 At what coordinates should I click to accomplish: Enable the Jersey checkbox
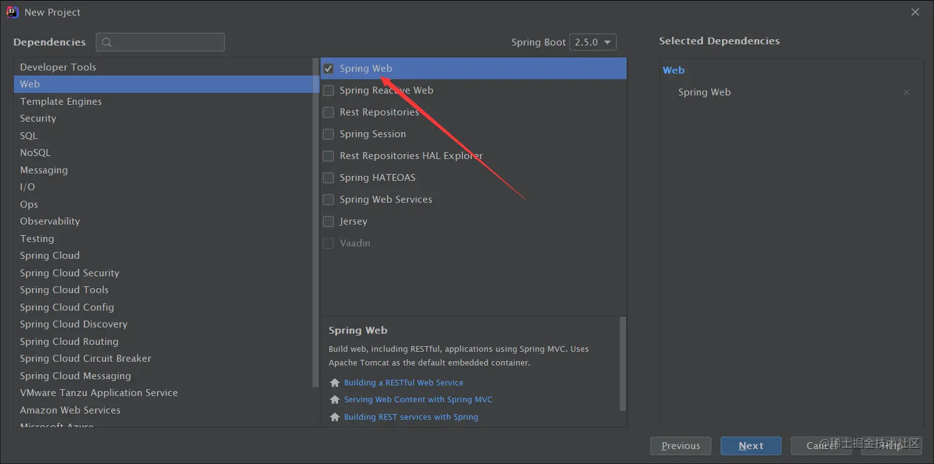[328, 221]
